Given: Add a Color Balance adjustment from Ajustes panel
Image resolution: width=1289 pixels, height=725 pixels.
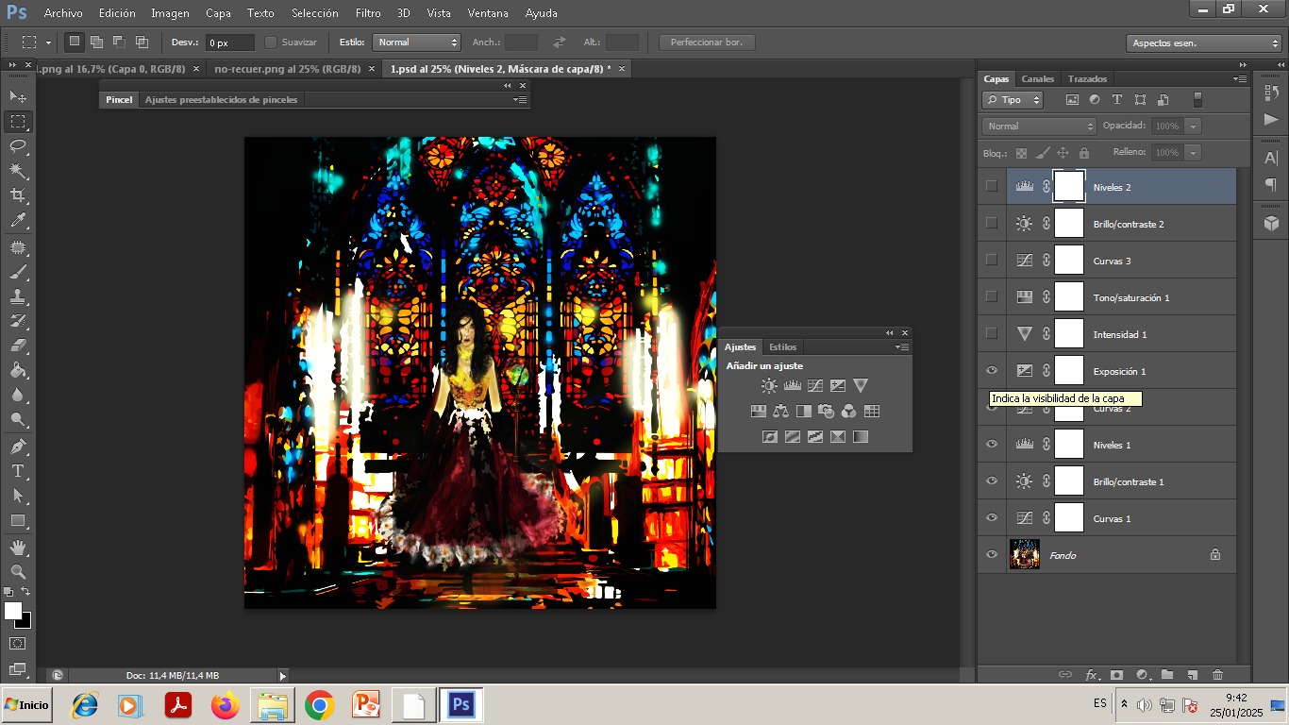Looking at the screenshot, I should 780,411.
